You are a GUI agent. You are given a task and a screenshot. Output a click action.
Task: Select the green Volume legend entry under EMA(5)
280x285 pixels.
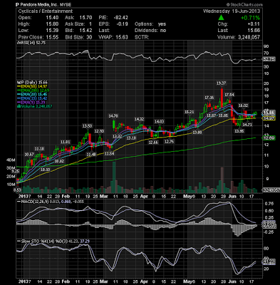(x=35, y=106)
